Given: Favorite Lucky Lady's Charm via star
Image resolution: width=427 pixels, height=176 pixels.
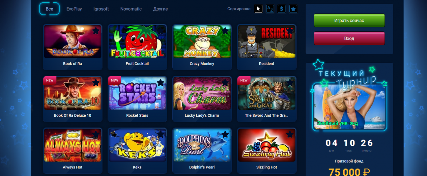Looking at the screenshot, I should 225,82.
